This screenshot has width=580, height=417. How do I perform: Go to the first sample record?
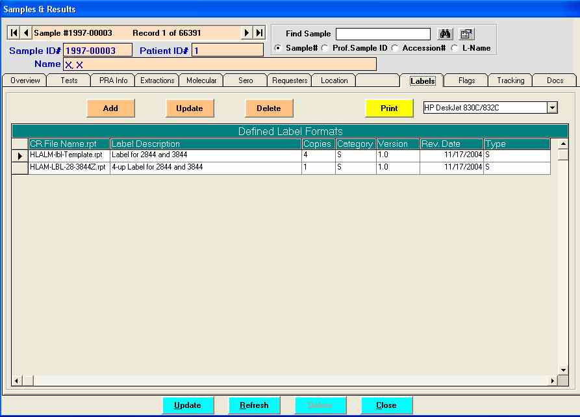coord(14,32)
